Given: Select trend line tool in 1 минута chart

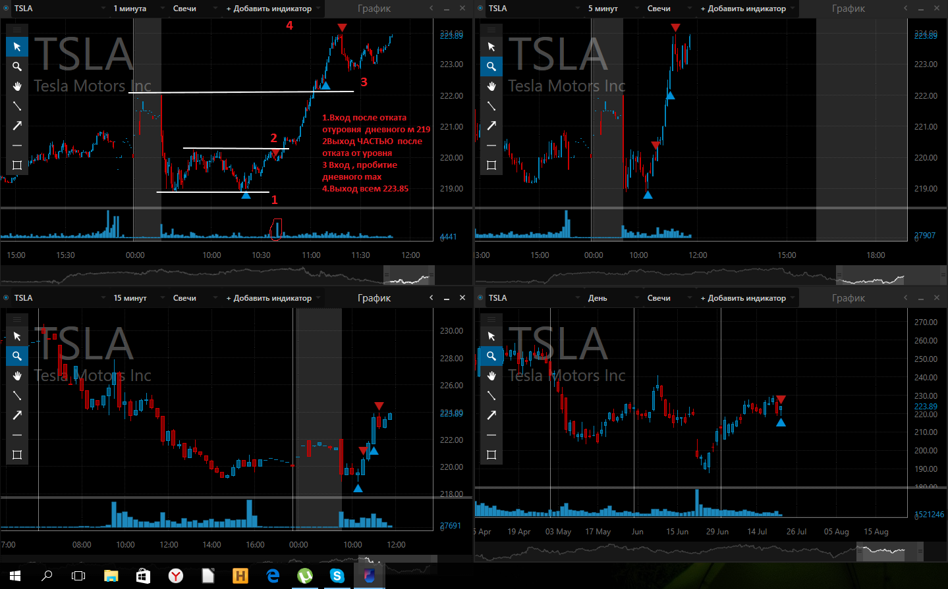Looking at the screenshot, I should (x=17, y=106).
